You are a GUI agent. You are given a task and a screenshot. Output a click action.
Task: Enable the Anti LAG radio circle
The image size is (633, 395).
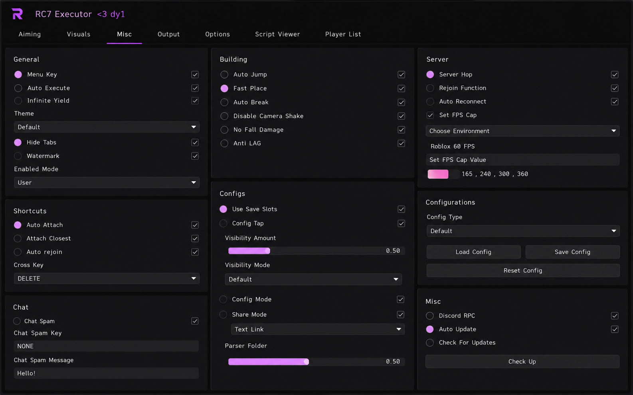click(224, 143)
